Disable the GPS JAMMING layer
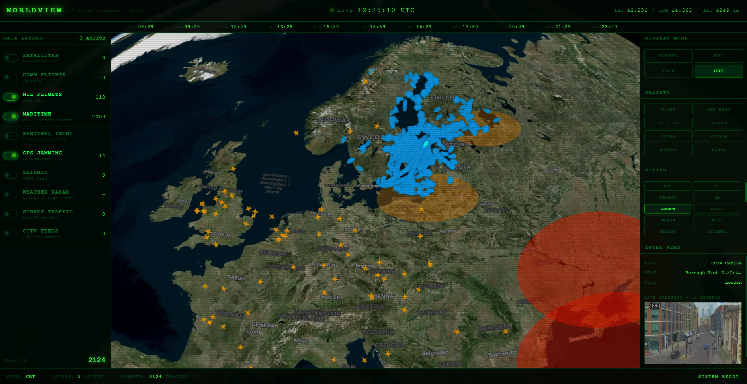 [11, 155]
